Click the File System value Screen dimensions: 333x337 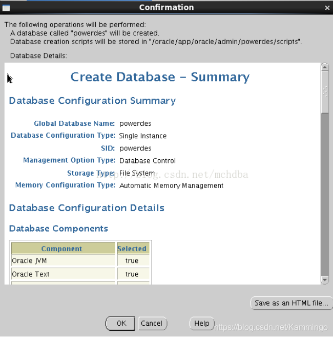[x=137, y=173]
